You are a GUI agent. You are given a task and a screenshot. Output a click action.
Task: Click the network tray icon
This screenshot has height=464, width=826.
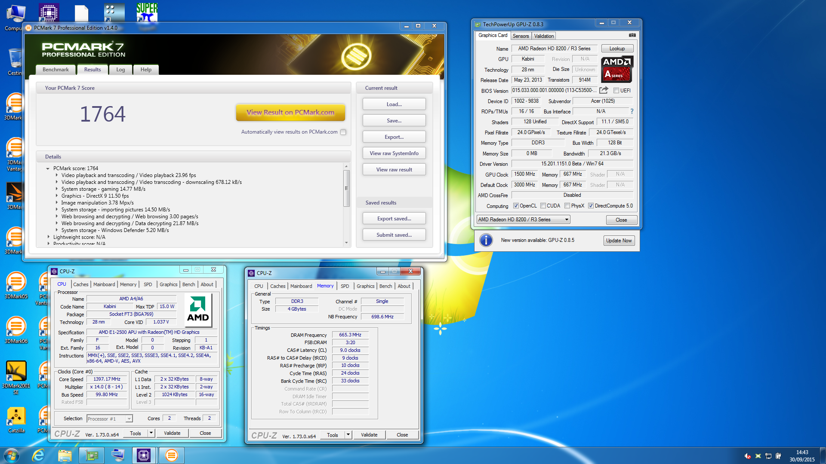pyautogui.click(x=768, y=456)
